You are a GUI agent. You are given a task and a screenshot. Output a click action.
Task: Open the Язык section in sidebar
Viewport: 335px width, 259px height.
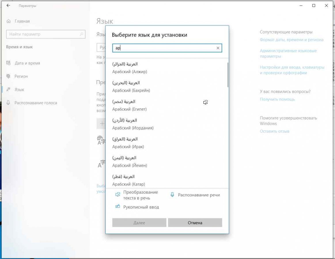(x=19, y=89)
